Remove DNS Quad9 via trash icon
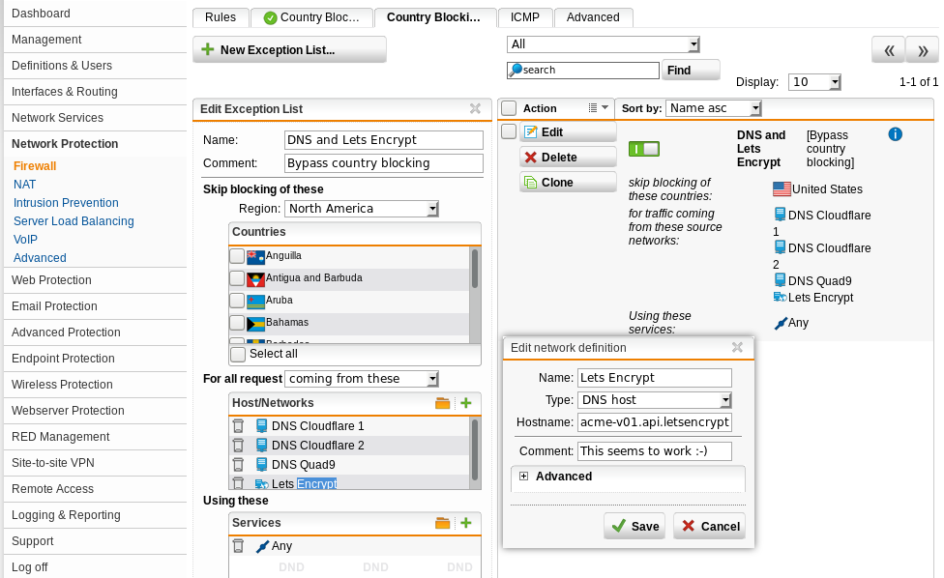Image resolution: width=944 pixels, height=578 pixels. [x=238, y=464]
